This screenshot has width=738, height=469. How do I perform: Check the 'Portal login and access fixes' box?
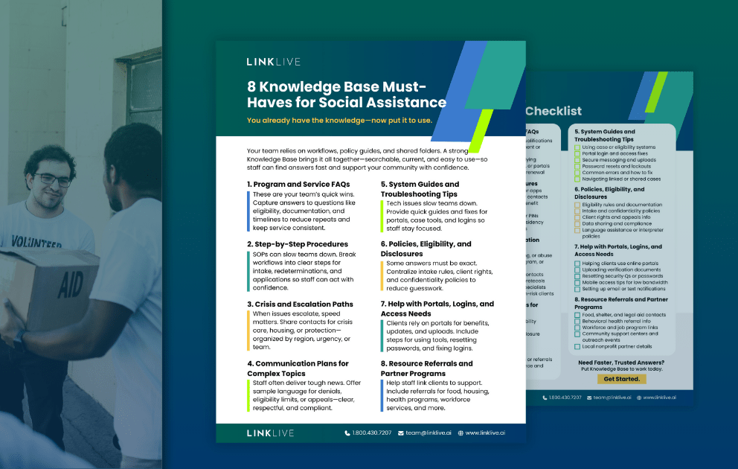coord(577,154)
